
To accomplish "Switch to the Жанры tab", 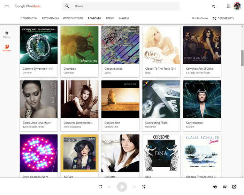I will pos(124,18).
